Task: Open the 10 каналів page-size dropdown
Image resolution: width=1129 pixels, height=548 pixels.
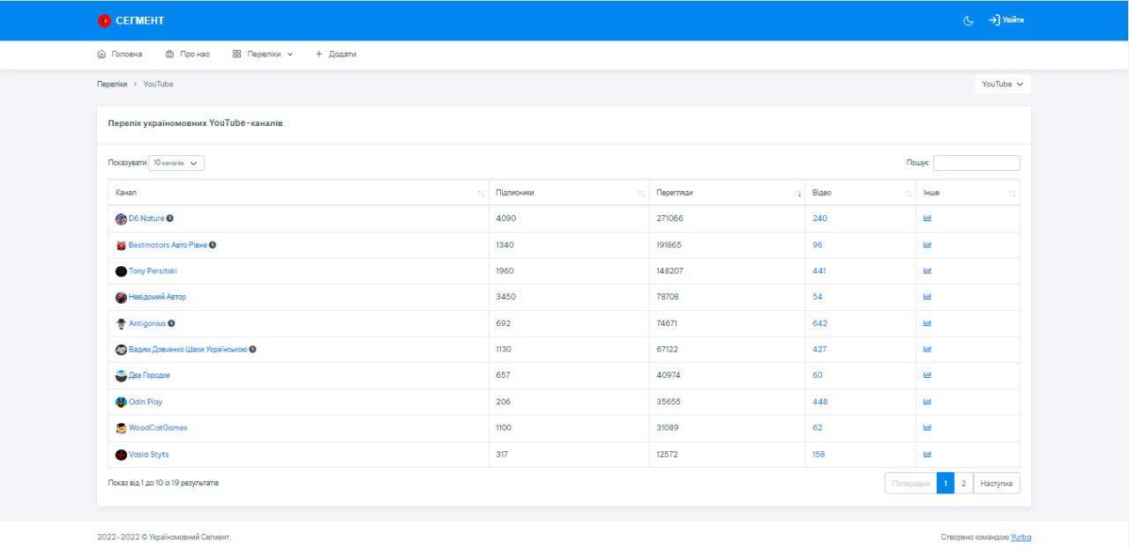Action: [176, 163]
